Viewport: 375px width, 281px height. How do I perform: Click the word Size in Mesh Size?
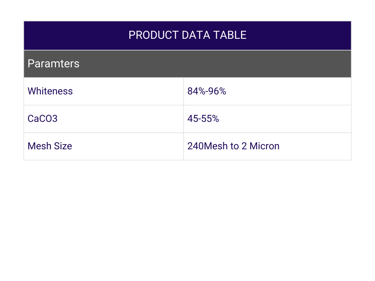tap(63, 146)
